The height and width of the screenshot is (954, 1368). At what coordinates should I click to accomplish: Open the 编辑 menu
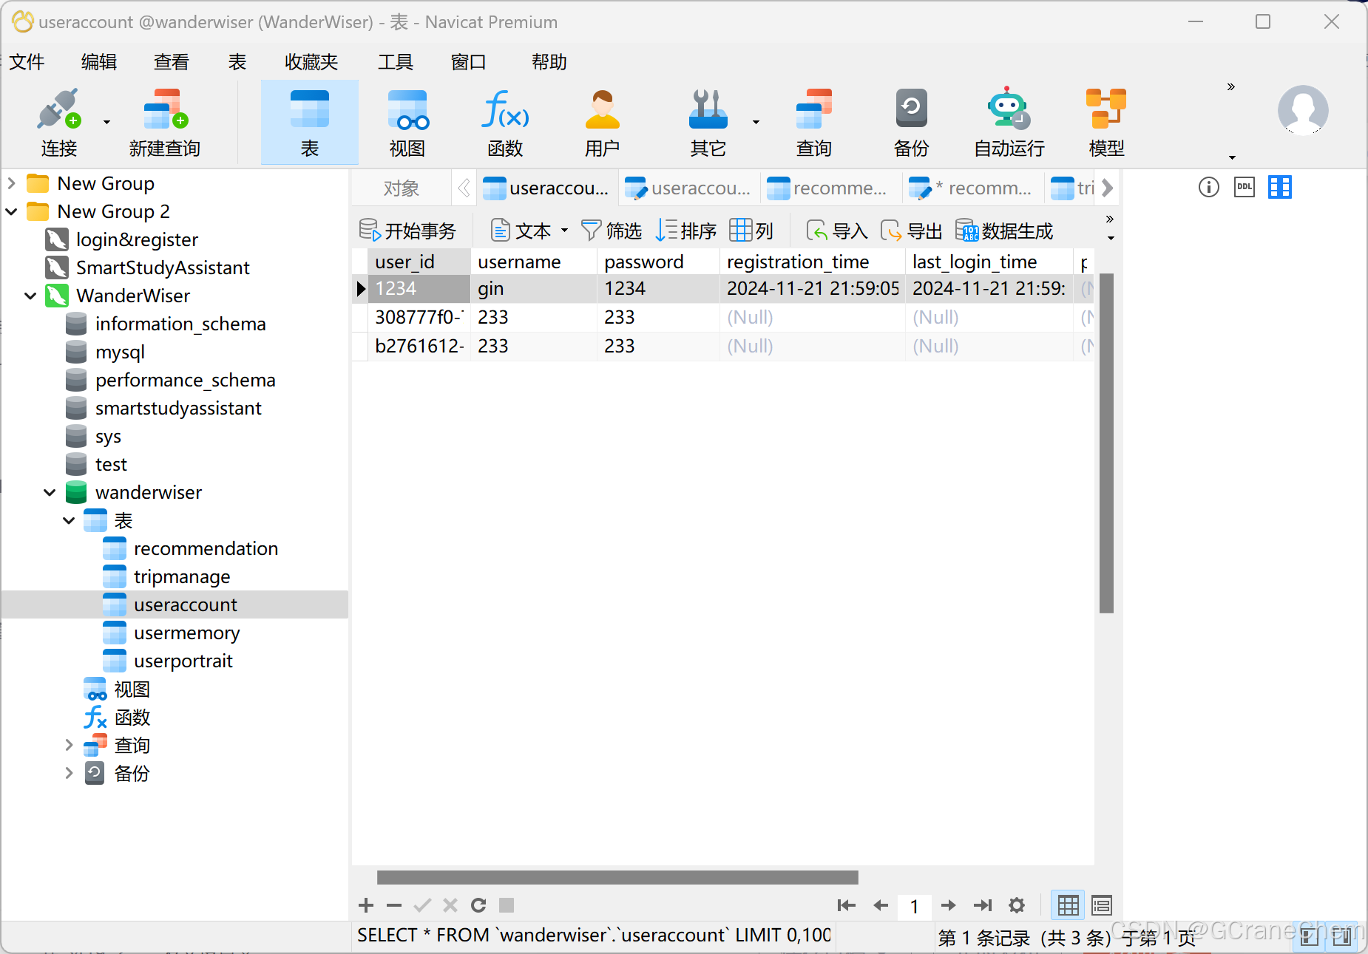point(99,62)
